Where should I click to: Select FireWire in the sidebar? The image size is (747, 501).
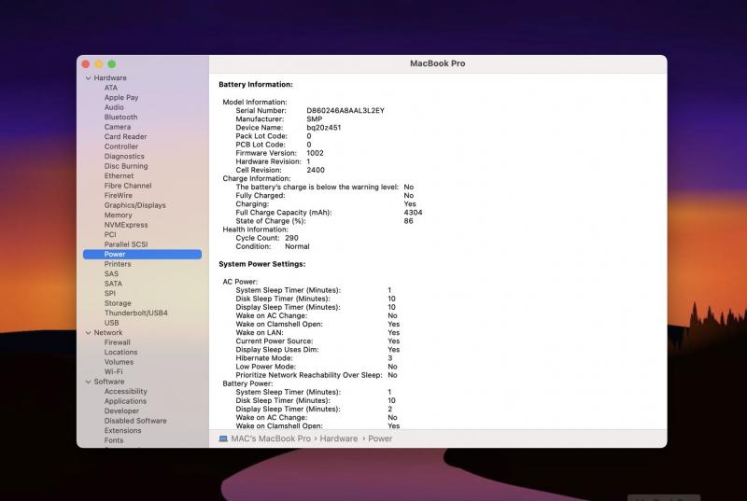tap(119, 196)
